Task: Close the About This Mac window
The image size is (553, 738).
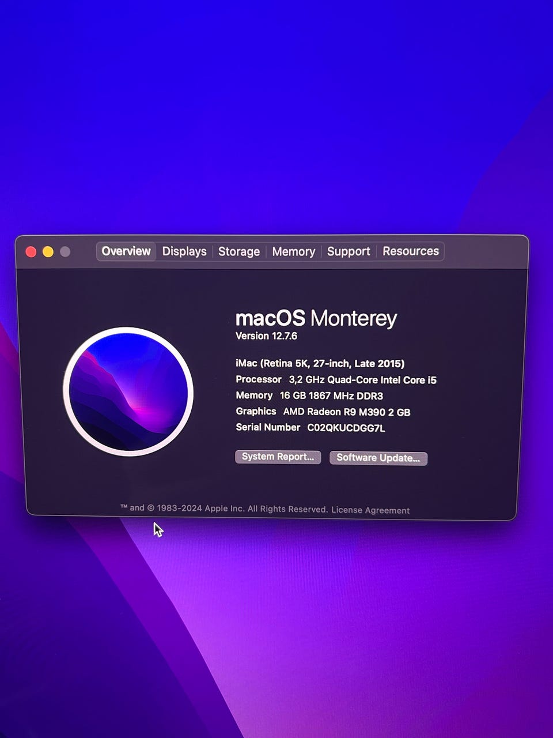Action: coord(31,252)
